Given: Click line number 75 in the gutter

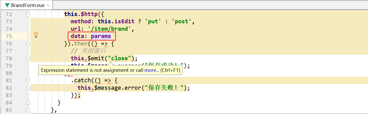Looking at the screenshot, I should click(x=9, y=36).
